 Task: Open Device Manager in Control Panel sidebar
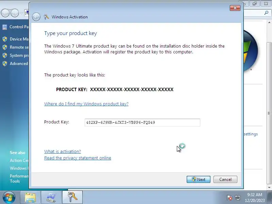(19, 39)
